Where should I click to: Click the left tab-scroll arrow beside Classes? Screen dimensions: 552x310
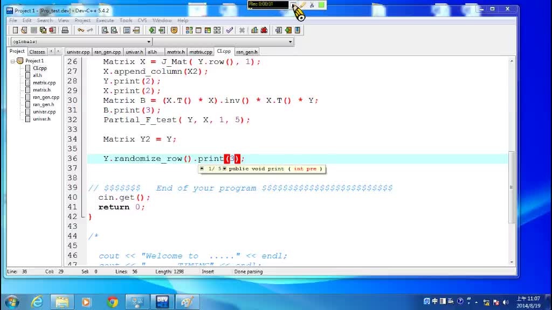(51, 51)
